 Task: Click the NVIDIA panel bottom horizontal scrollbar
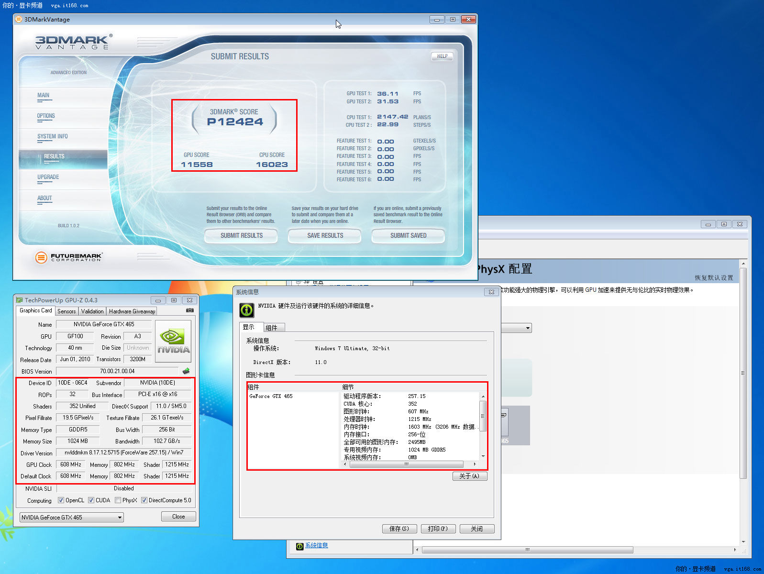click(x=528, y=550)
